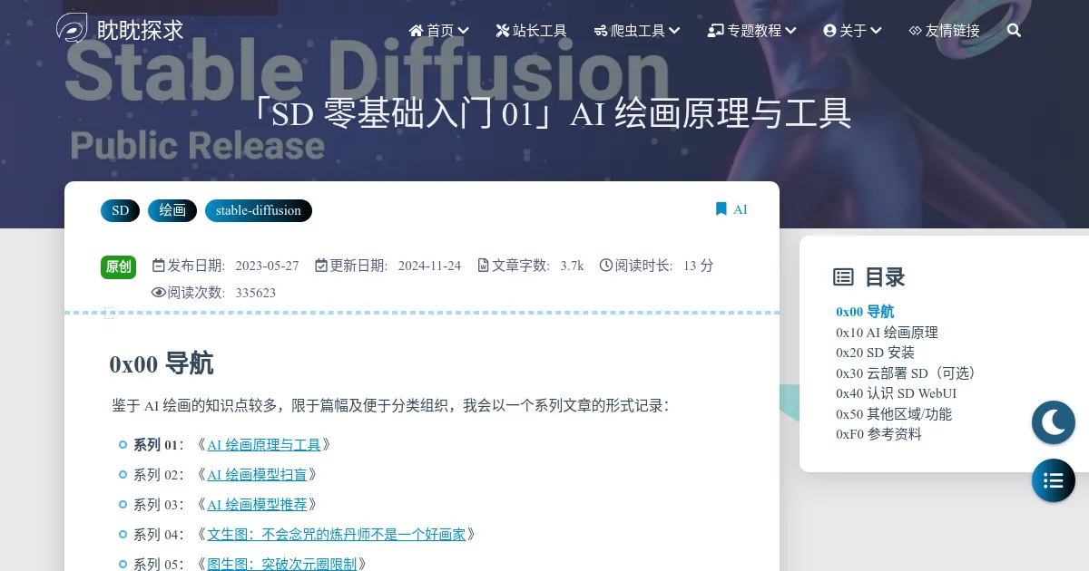The image size is (1089, 571).
Task: Click the document icon beside 文章字数
Action: (x=484, y=265)
